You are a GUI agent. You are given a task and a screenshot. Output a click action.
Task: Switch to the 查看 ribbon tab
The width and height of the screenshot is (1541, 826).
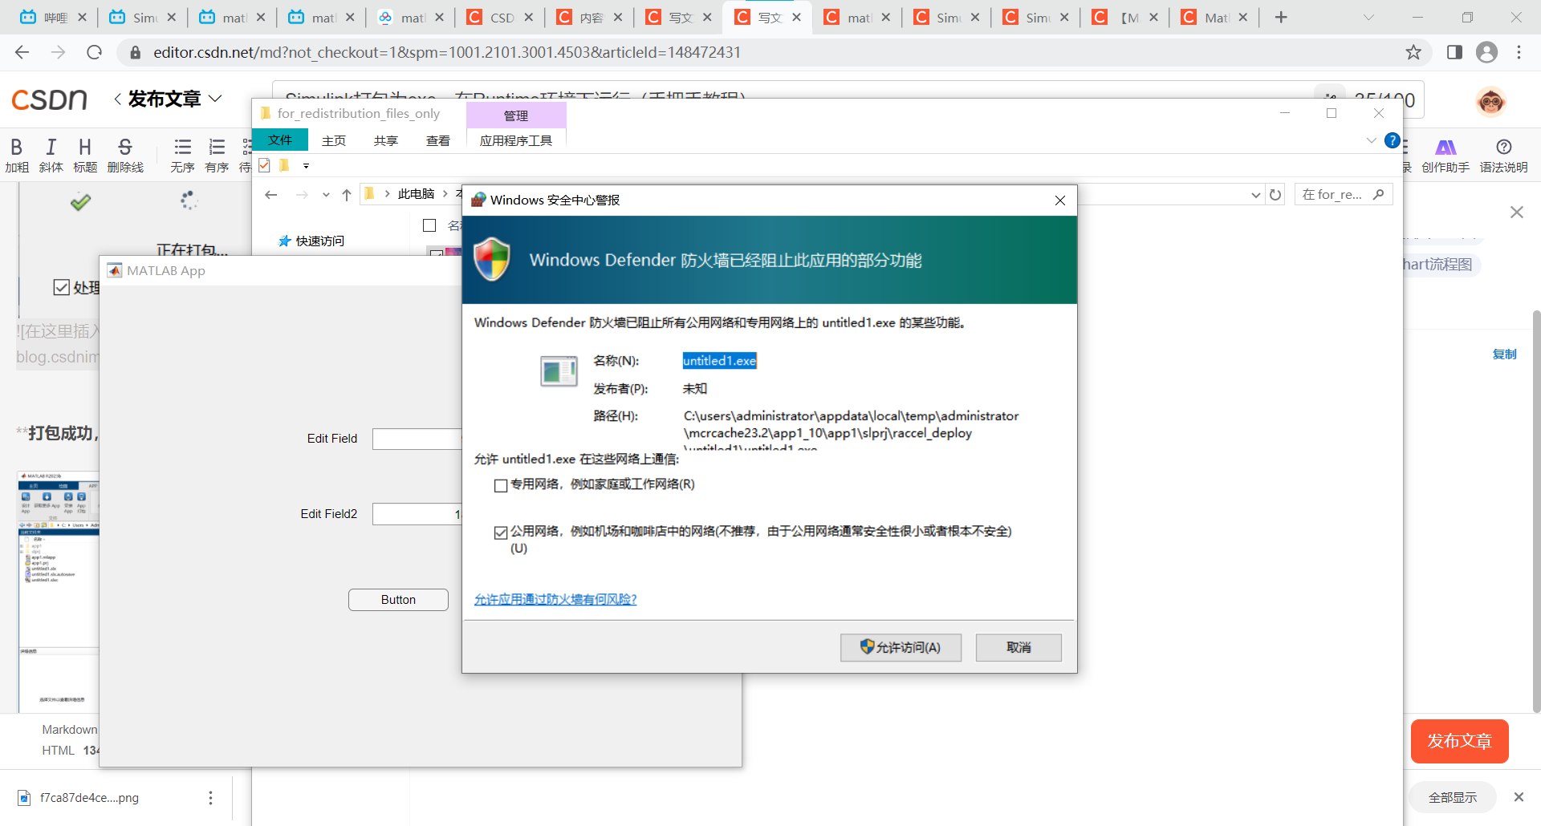437,140
